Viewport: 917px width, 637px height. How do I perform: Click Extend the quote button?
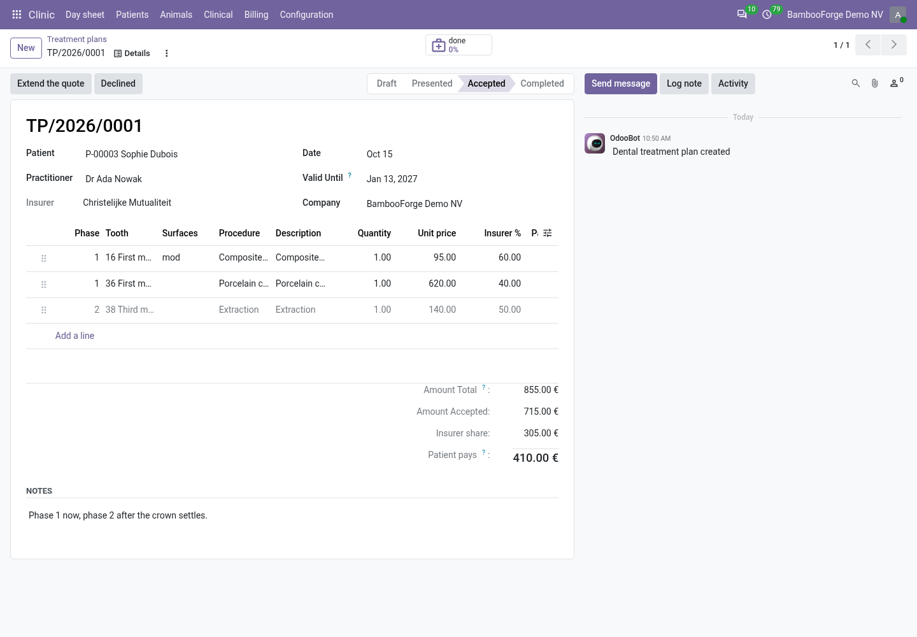(51, 83)
